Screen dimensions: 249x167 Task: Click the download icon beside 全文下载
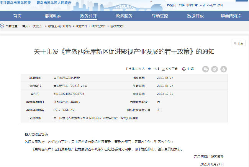click(163, 69)
